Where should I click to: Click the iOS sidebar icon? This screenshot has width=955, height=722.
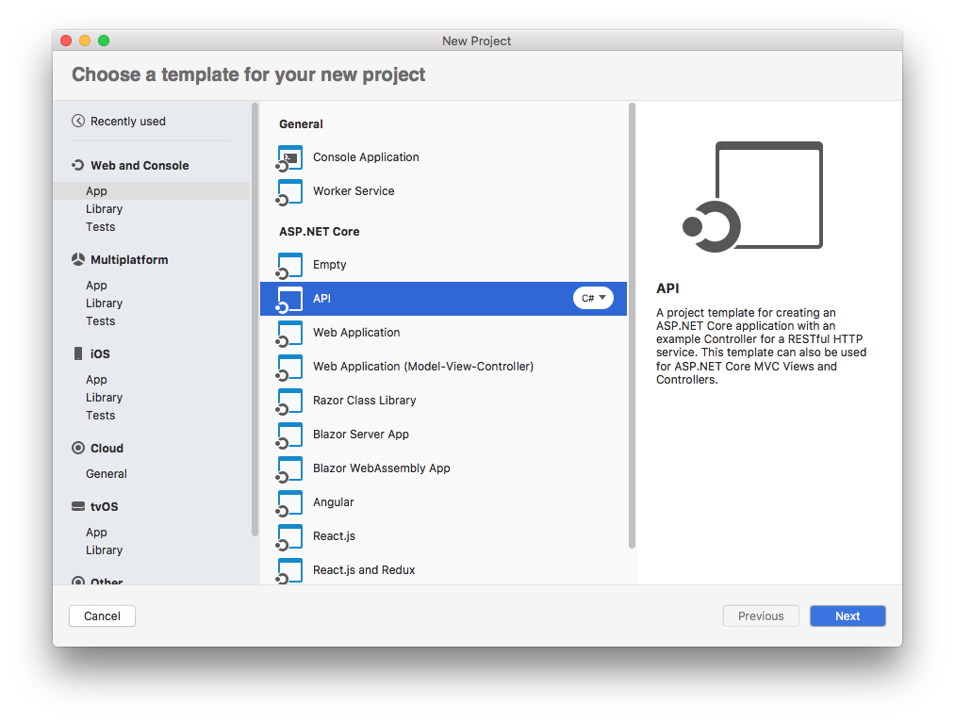pyautogui.click(x=79, y=353)
